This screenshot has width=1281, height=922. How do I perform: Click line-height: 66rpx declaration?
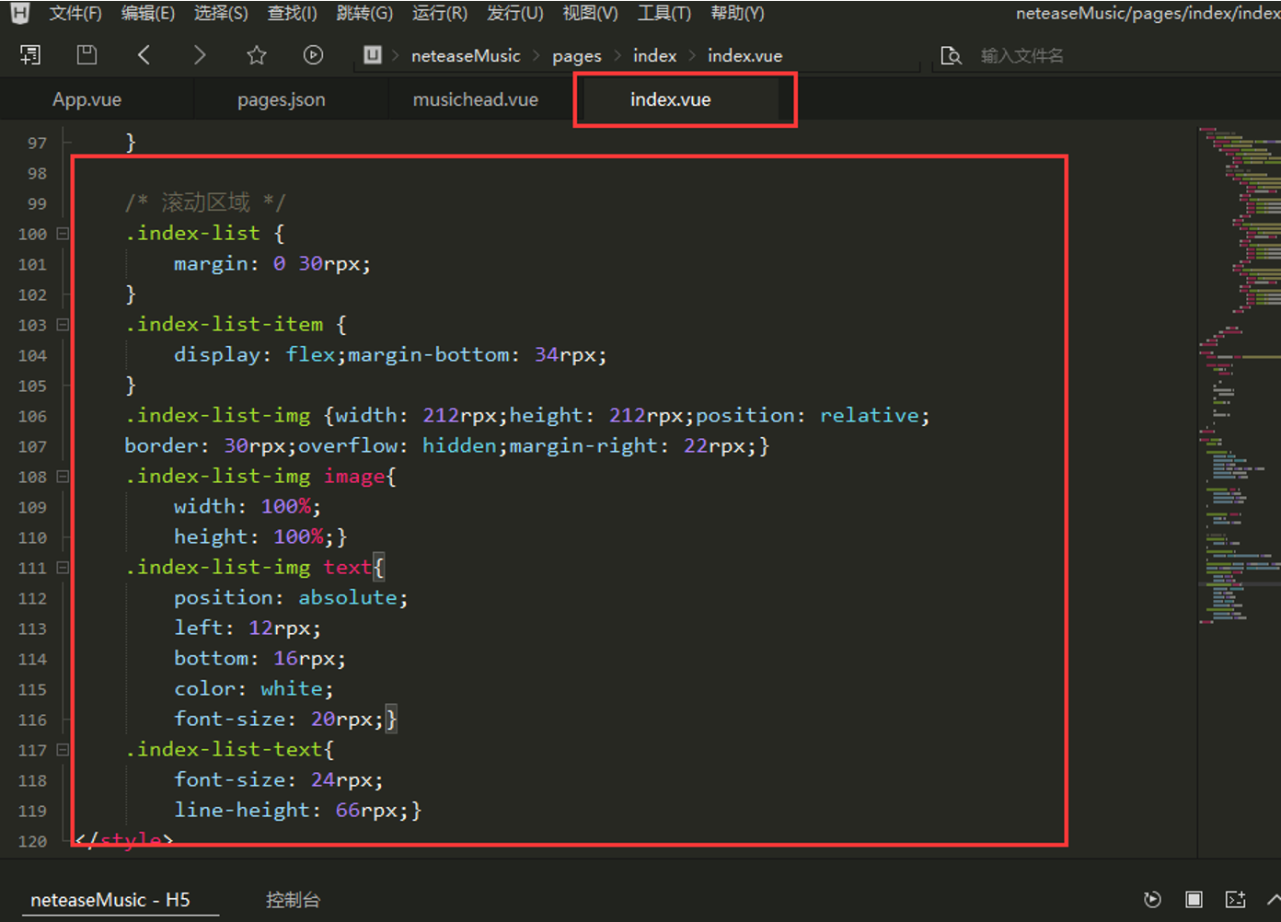[x=292, y=811]
